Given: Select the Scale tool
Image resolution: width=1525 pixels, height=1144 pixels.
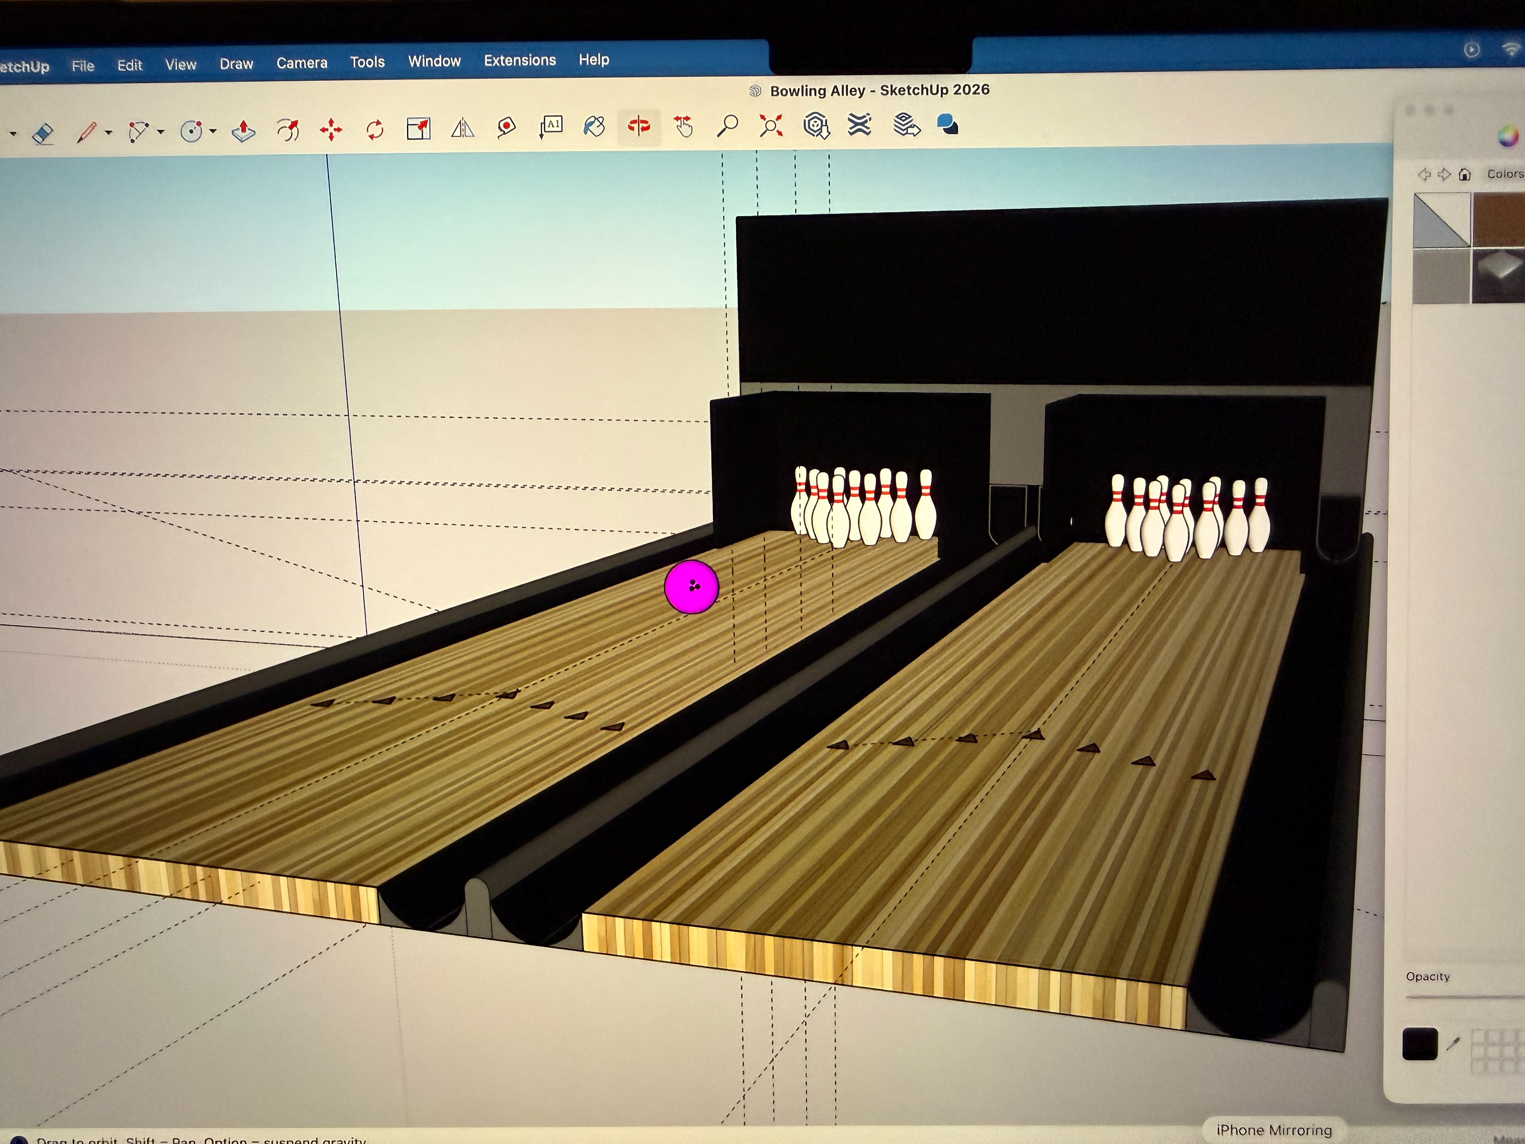Looking at the screenshot, I should coord(419,129).
